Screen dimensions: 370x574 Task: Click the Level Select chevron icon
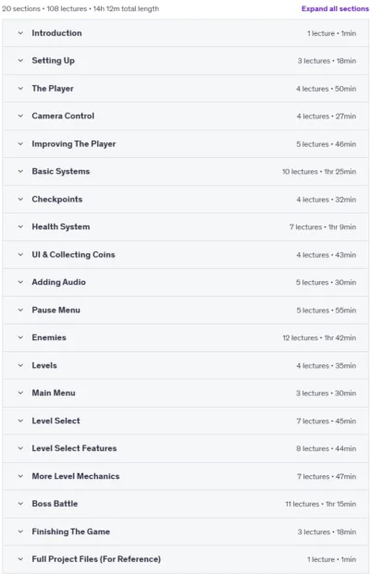click(x=20, y=421)
